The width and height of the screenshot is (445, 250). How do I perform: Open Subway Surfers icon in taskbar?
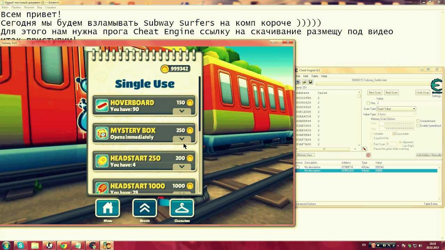click(x=107, y=245)
